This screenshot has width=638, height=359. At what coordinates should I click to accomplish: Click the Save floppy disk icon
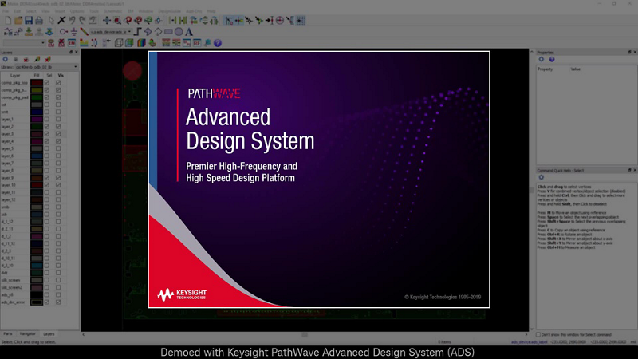pos(29,21)
